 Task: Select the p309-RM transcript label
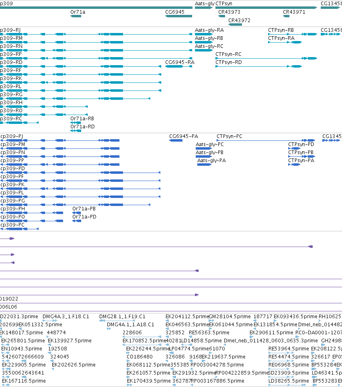tap(11, 38)
